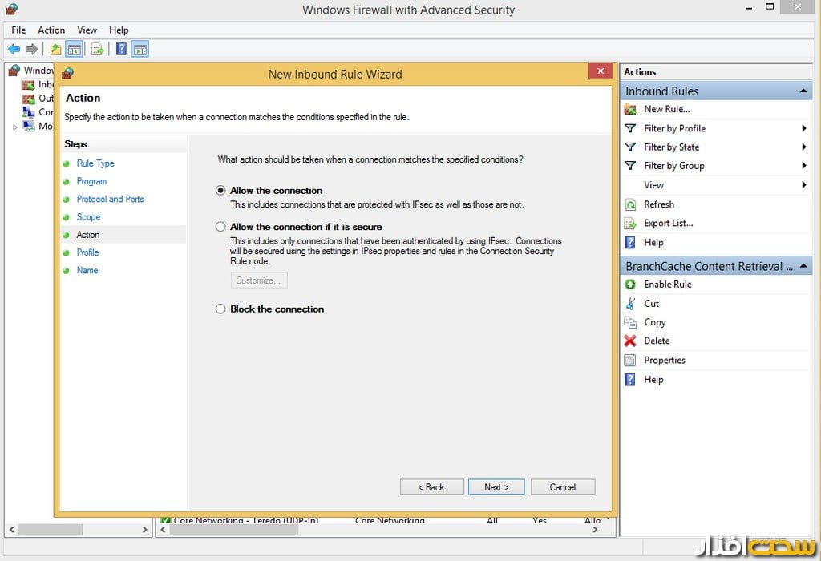Click the blue Help toolbar icon
This screenshot has width=821, height=561.
121,50
